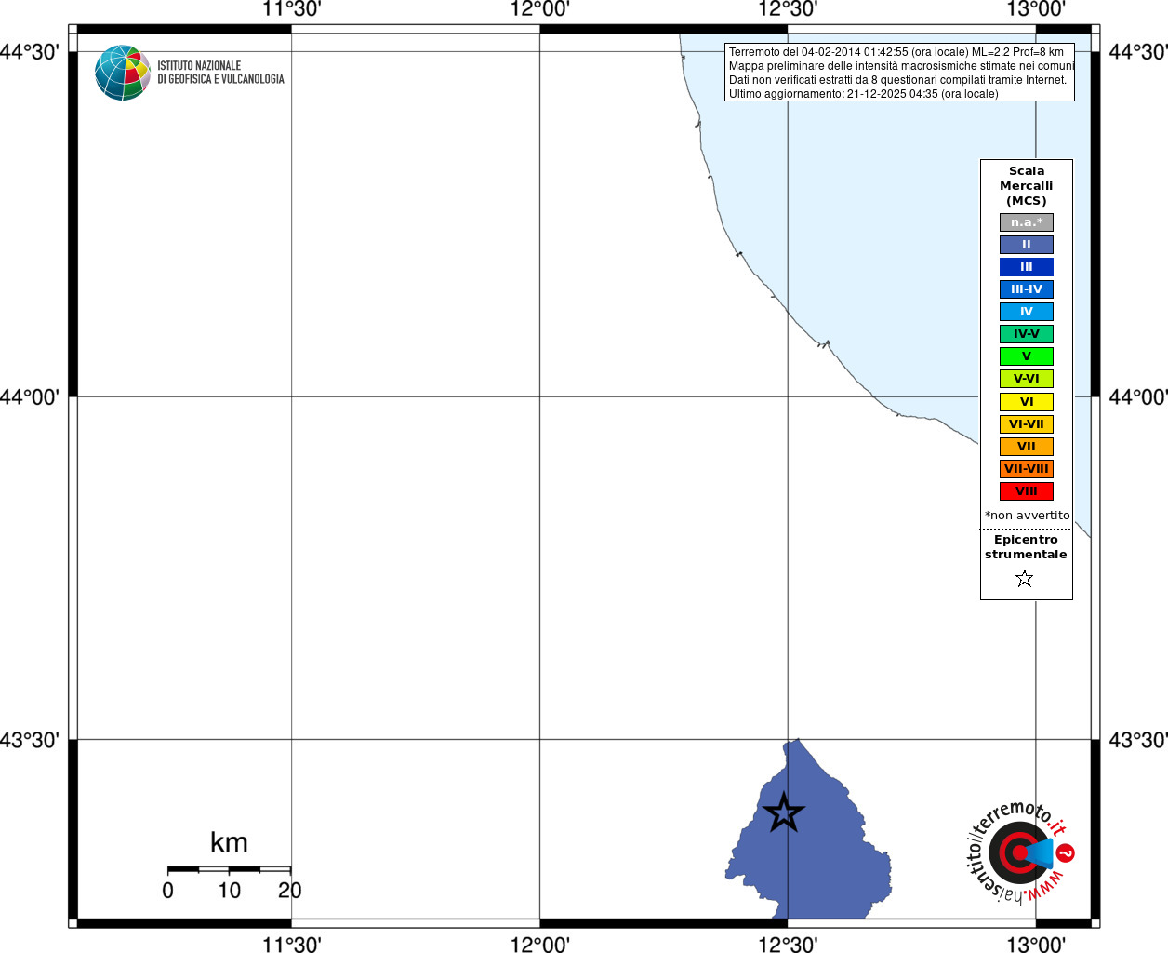Click the left 44°30' latitude label

pos(30,51)
